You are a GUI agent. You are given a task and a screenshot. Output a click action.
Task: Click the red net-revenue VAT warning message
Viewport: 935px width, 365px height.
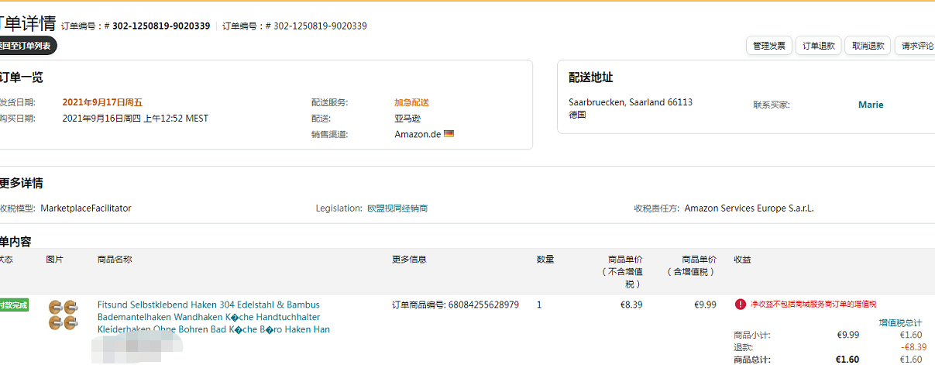813,305
